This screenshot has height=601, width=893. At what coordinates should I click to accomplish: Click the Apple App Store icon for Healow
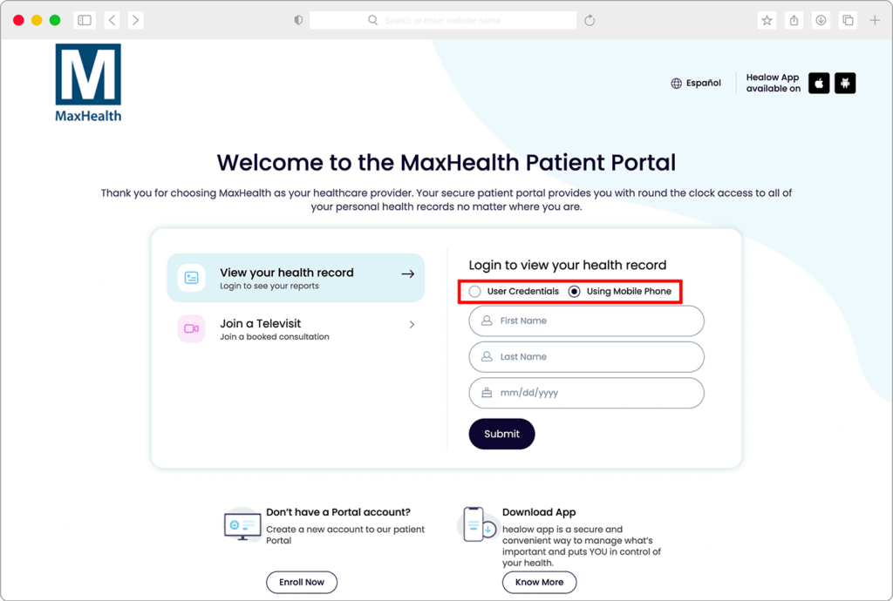tap(819, 83)
